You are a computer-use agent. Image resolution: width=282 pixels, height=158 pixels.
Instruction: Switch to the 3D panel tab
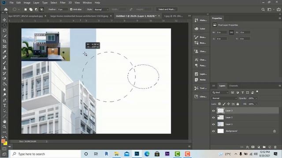pos(213,86)
